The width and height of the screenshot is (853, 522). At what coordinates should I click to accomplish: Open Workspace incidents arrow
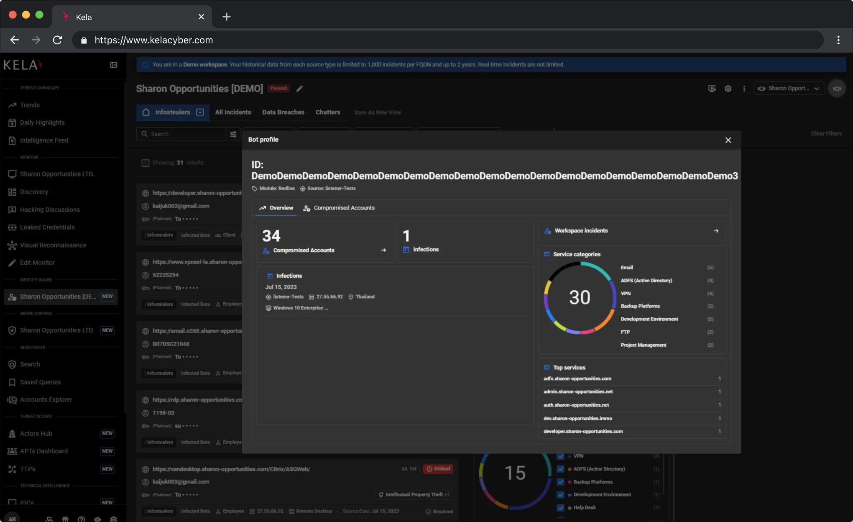[716, 231]
